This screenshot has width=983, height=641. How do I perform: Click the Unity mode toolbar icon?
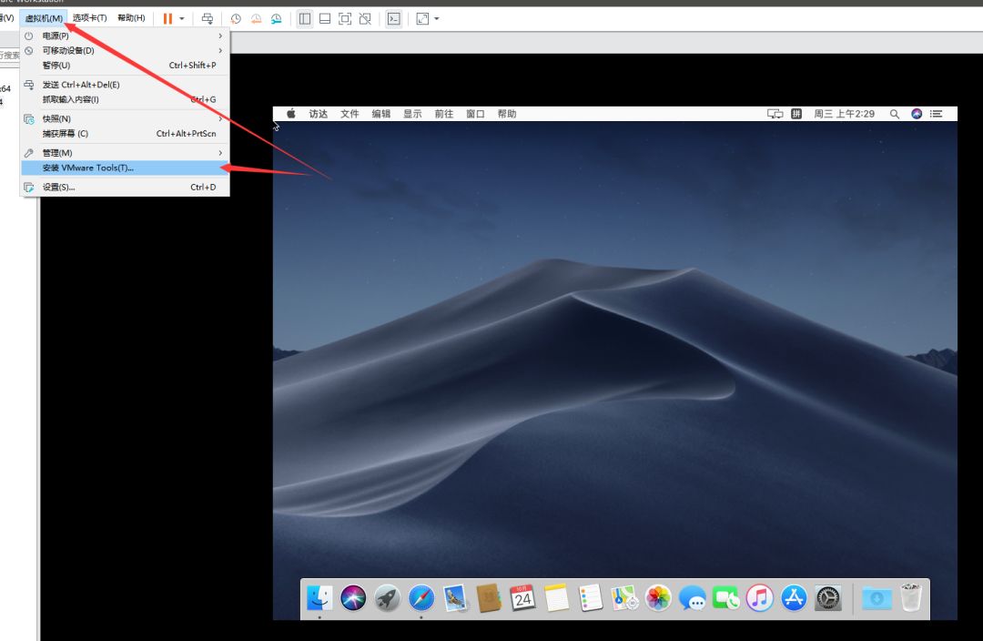pyautogui.click(x=365, y=19)
